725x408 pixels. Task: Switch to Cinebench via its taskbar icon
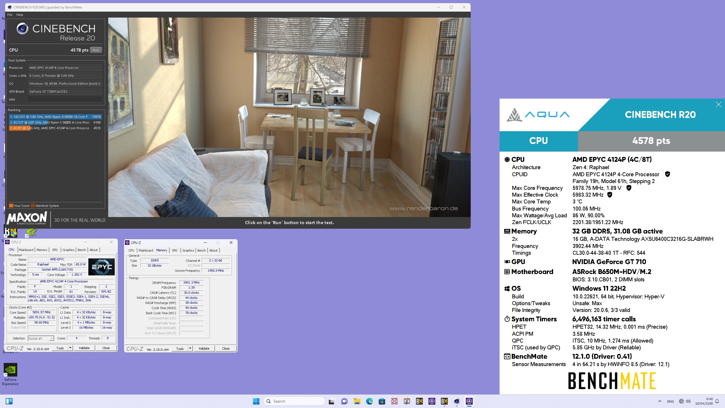click(x=457, y=401)
